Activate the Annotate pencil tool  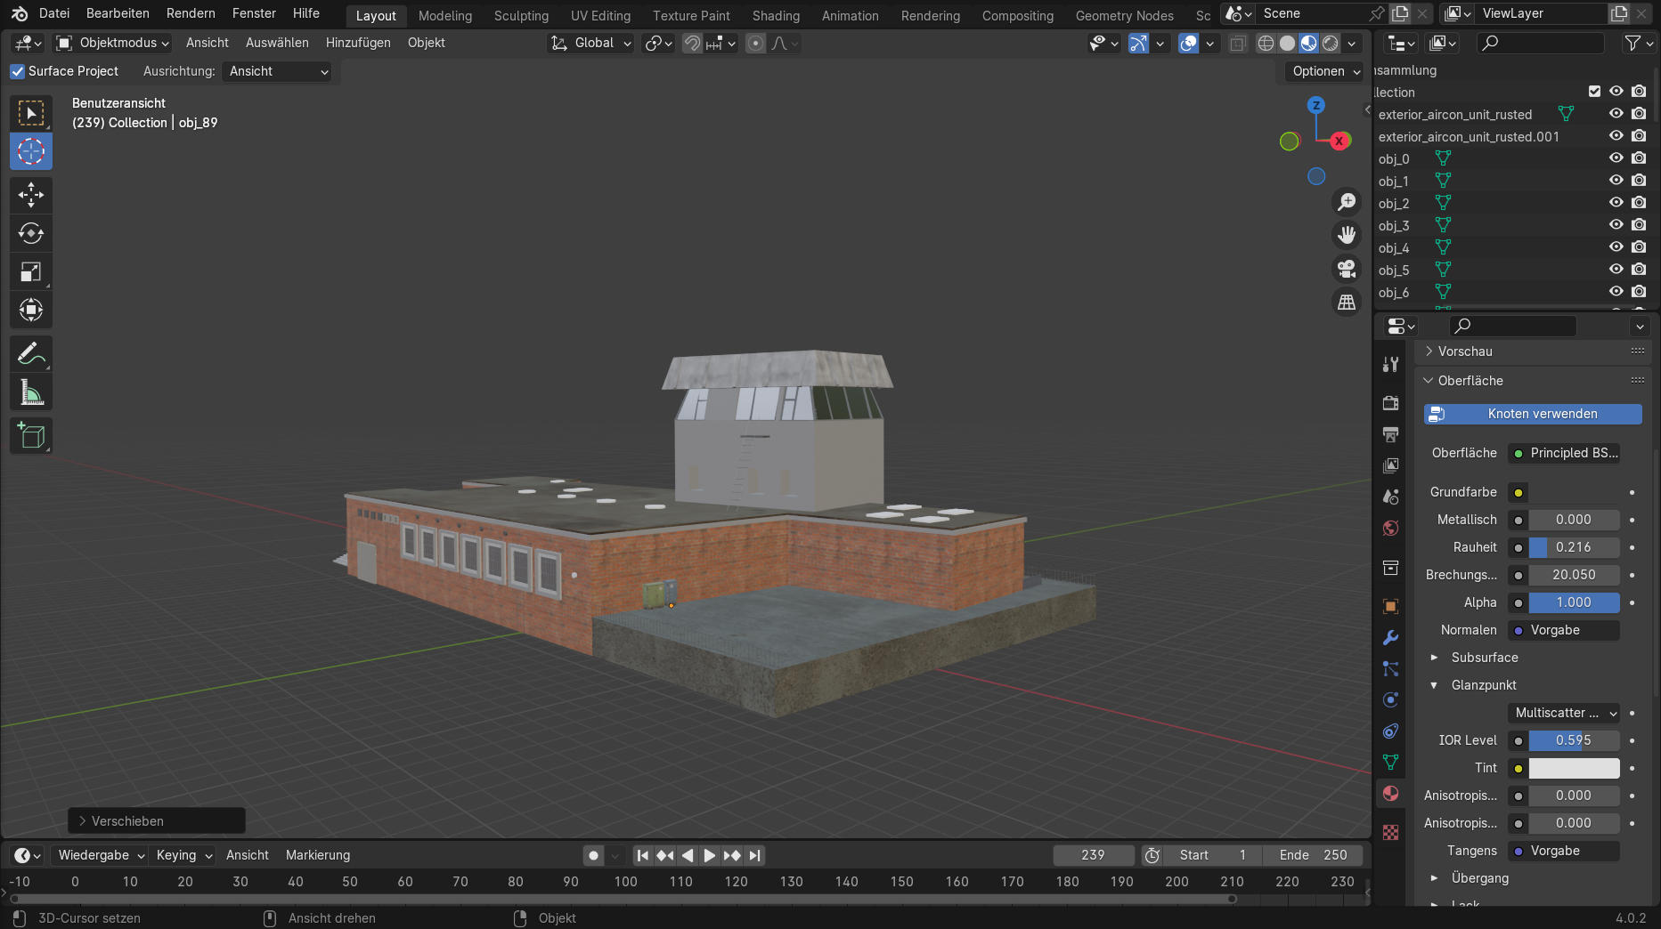pyautogui.click(x=31, y=354)
